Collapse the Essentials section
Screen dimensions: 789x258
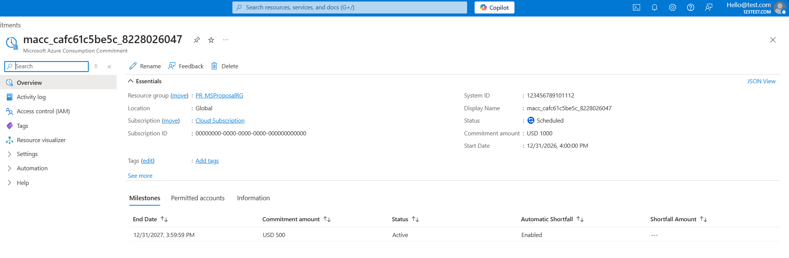(145, 81)
